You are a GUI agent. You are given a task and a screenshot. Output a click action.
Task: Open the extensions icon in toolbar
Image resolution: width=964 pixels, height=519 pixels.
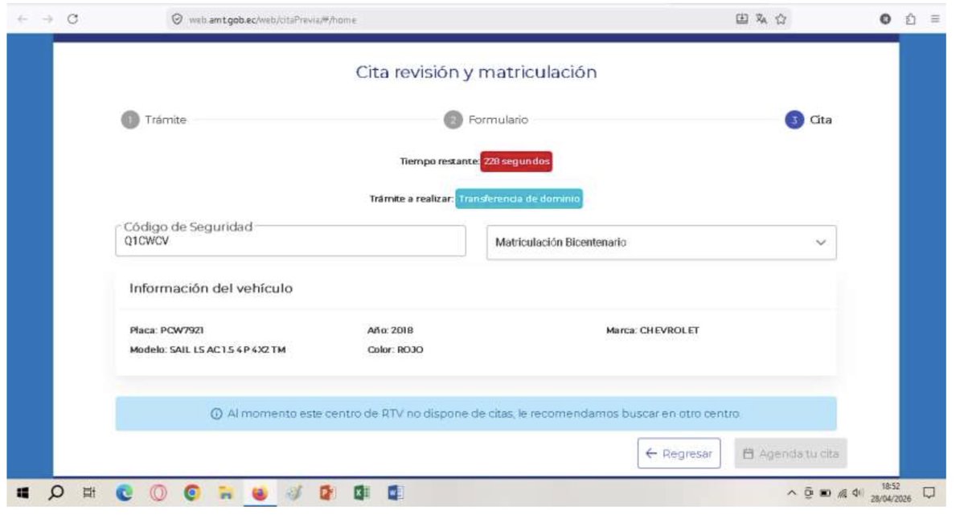tap(910, 19)
